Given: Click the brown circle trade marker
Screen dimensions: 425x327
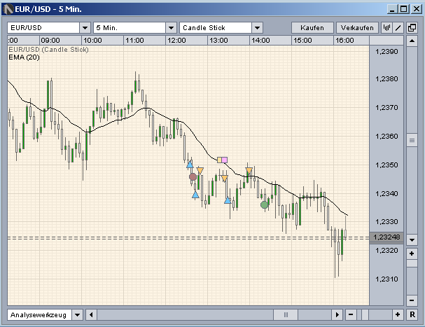Looking at the screenshot, I should pos(193,177).
